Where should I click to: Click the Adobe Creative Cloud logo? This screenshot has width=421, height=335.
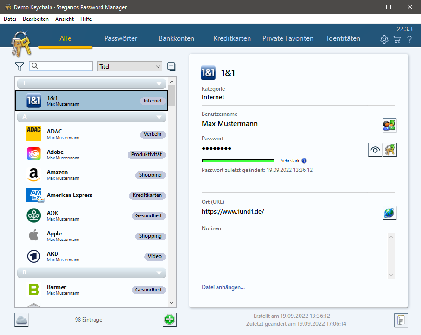point(34,154)
